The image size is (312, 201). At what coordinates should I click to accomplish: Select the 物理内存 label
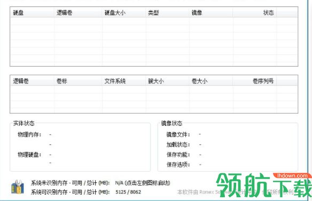(x=29, y=135)
